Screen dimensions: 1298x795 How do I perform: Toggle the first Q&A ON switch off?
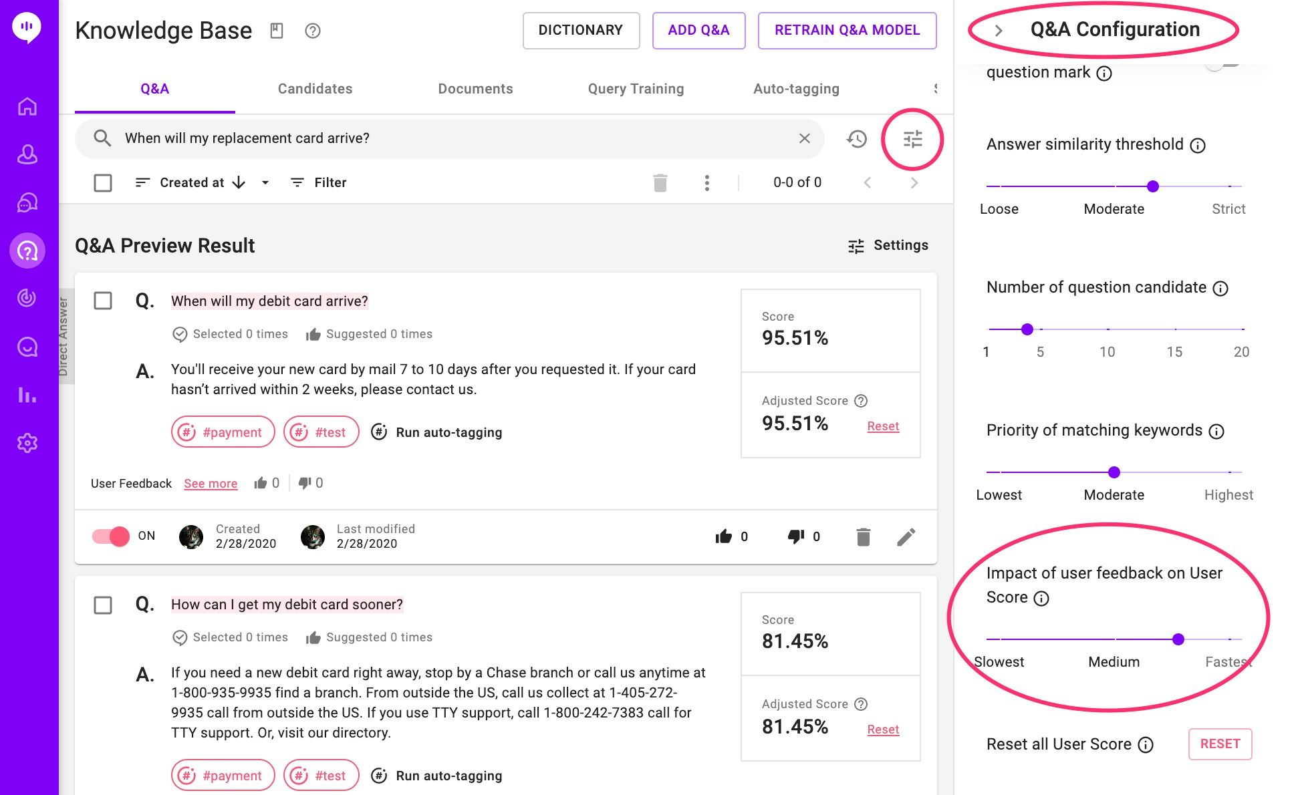coord(111,536)
